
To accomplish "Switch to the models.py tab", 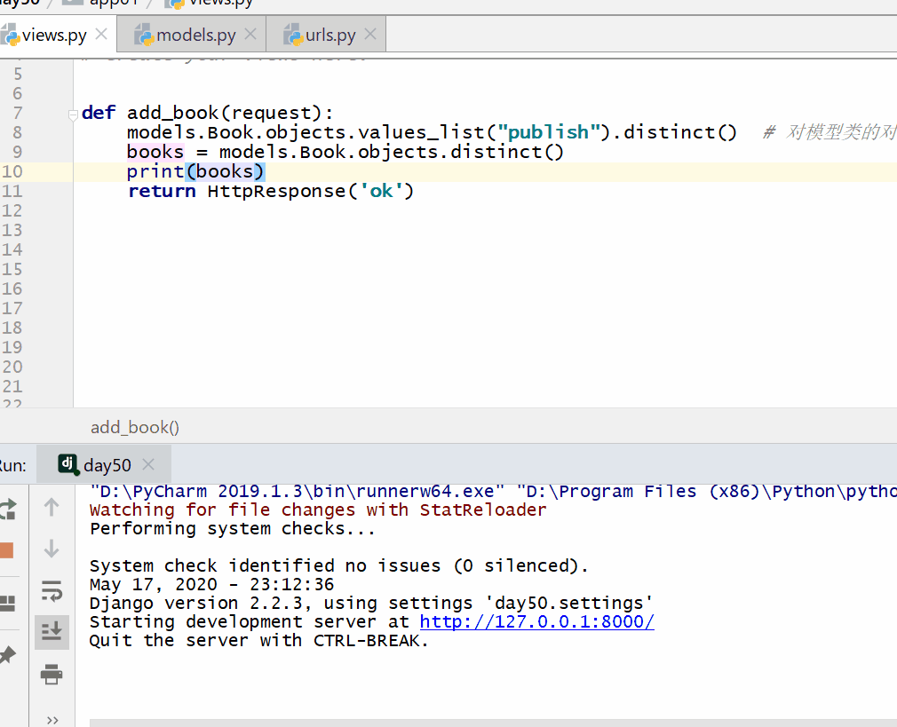I will [x=195, y=36].
